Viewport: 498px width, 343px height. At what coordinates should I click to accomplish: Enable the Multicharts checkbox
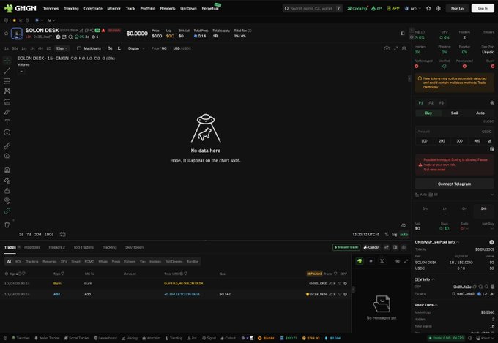click(x=79, y=48)
